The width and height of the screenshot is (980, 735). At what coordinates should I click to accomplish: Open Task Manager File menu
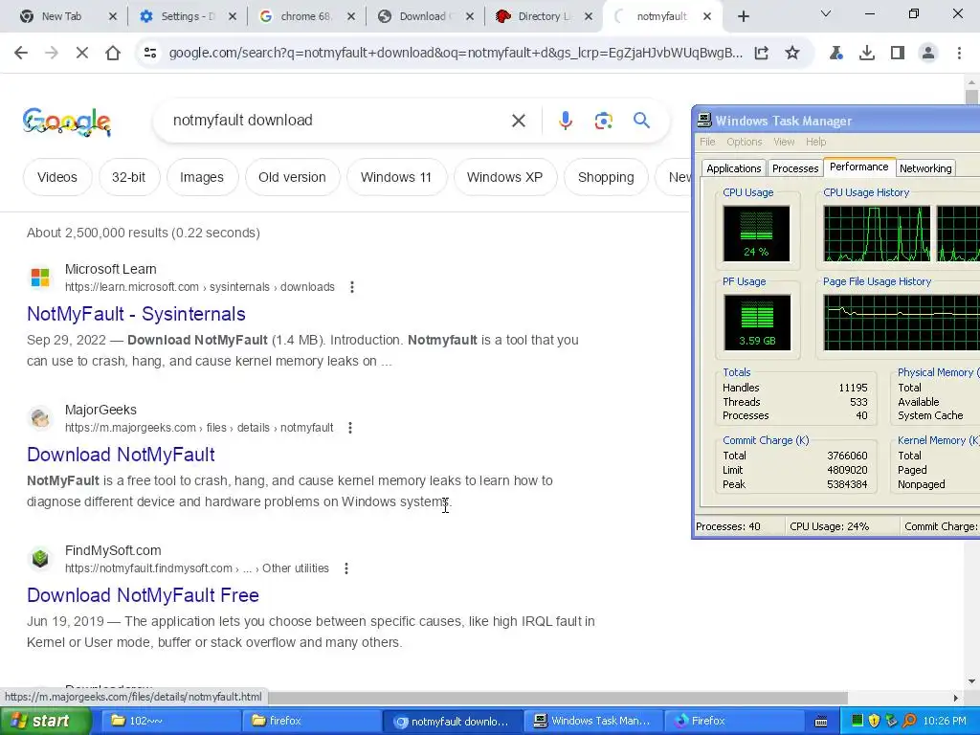coord(707,142)
